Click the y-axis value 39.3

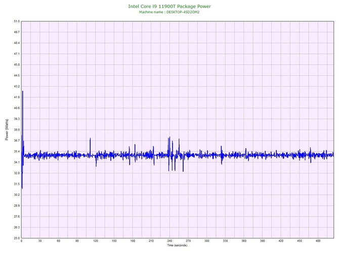[17, 119]
